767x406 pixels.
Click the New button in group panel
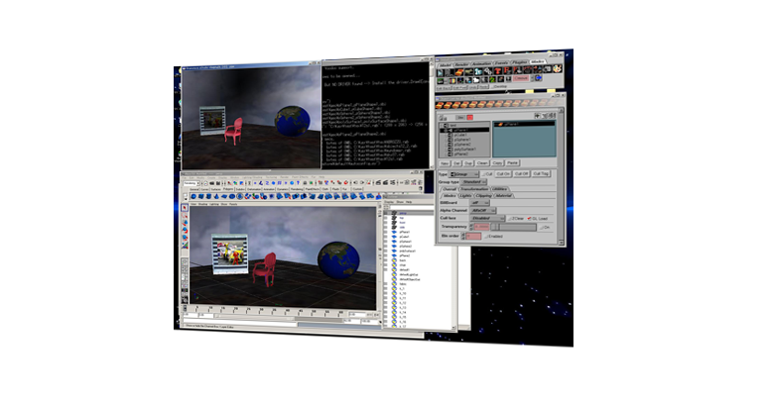[x=446, y=162]
